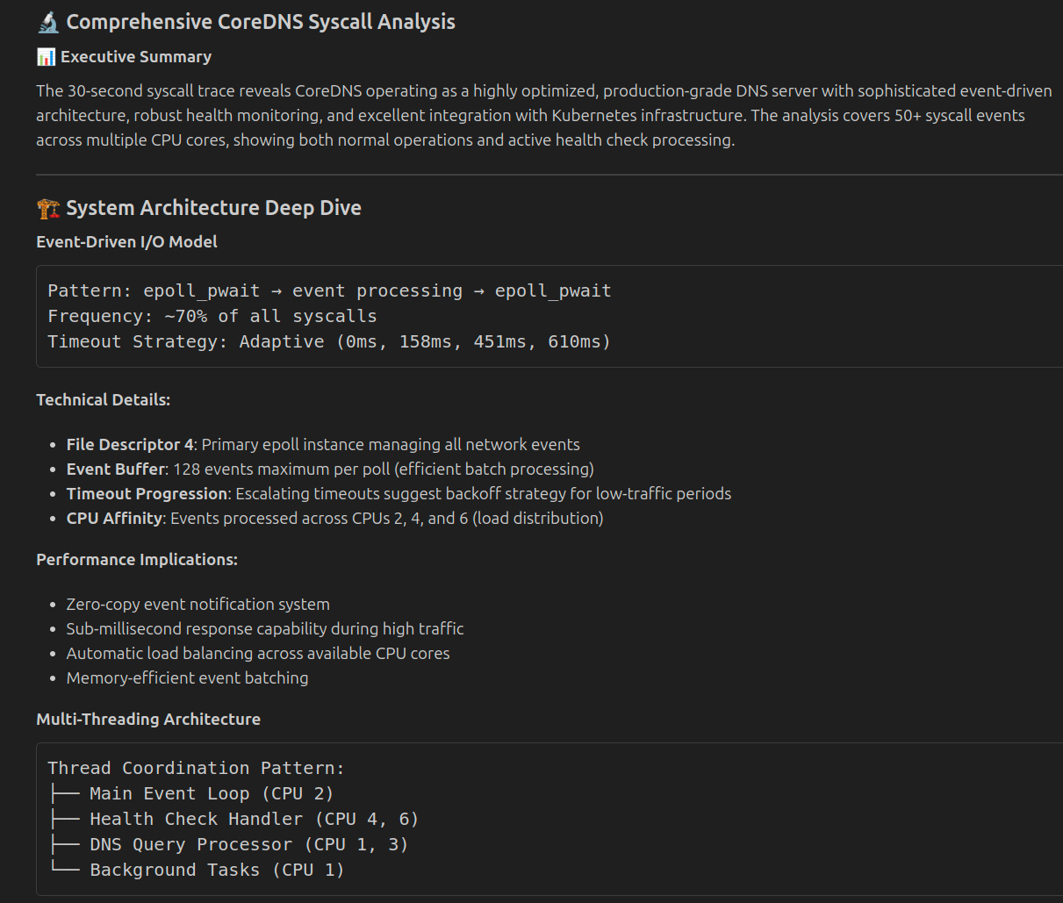Click the microscope icon in the main title
1063x903 pixels.
pos(47,21)
